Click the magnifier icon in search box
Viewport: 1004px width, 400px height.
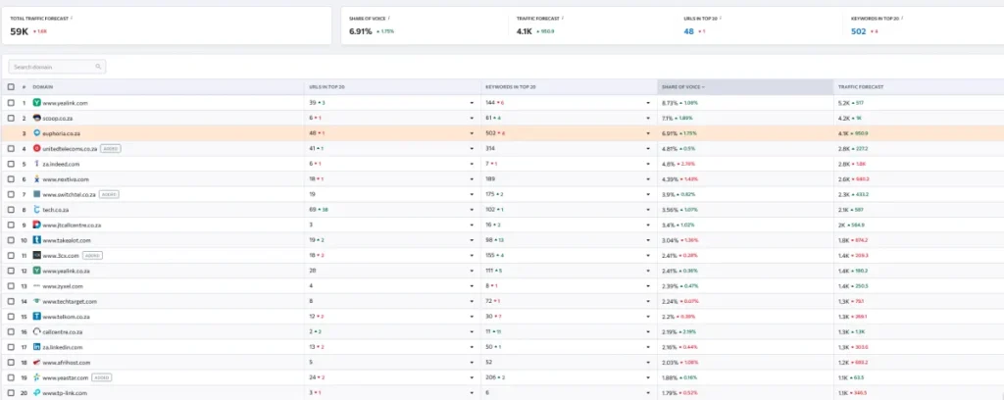98,67
